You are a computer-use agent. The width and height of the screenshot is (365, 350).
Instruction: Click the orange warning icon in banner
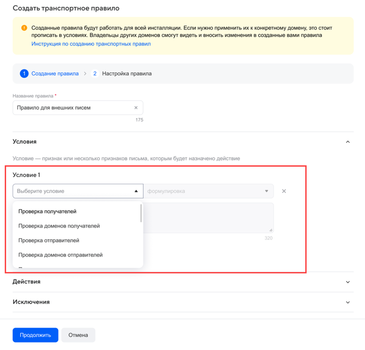[x=24, y=28]
